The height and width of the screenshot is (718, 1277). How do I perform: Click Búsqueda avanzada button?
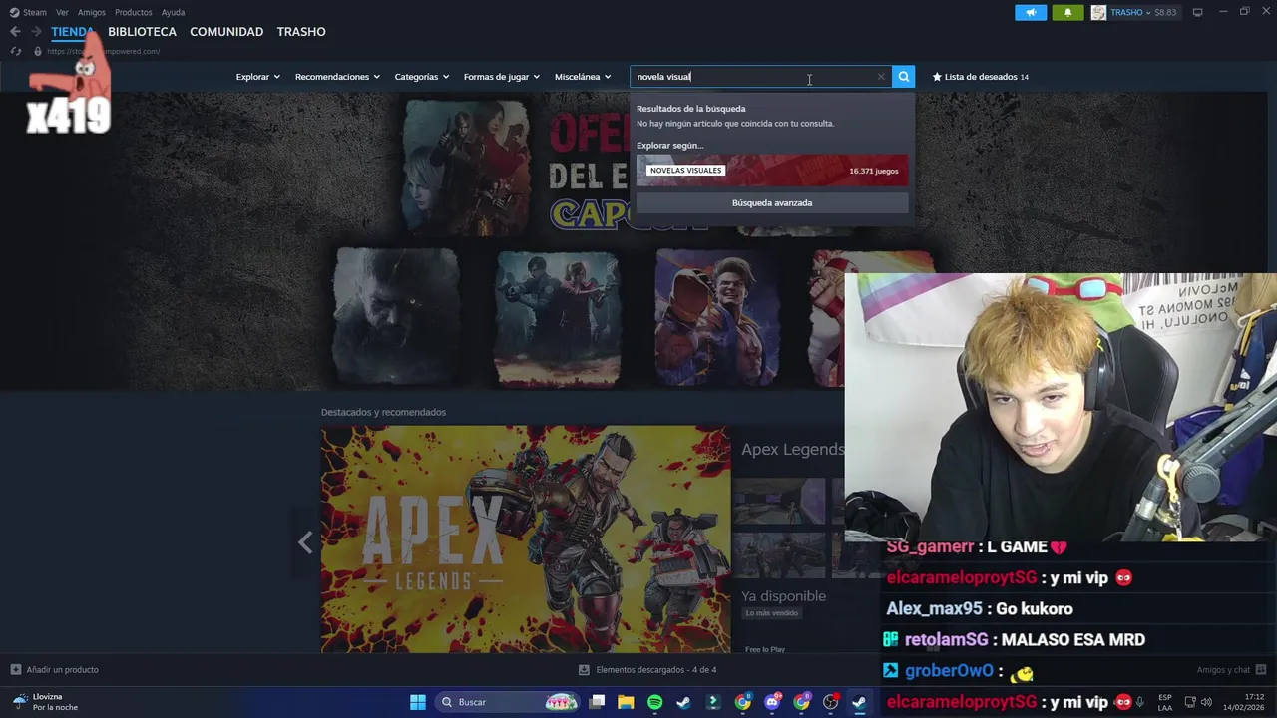tap(772, 202)
